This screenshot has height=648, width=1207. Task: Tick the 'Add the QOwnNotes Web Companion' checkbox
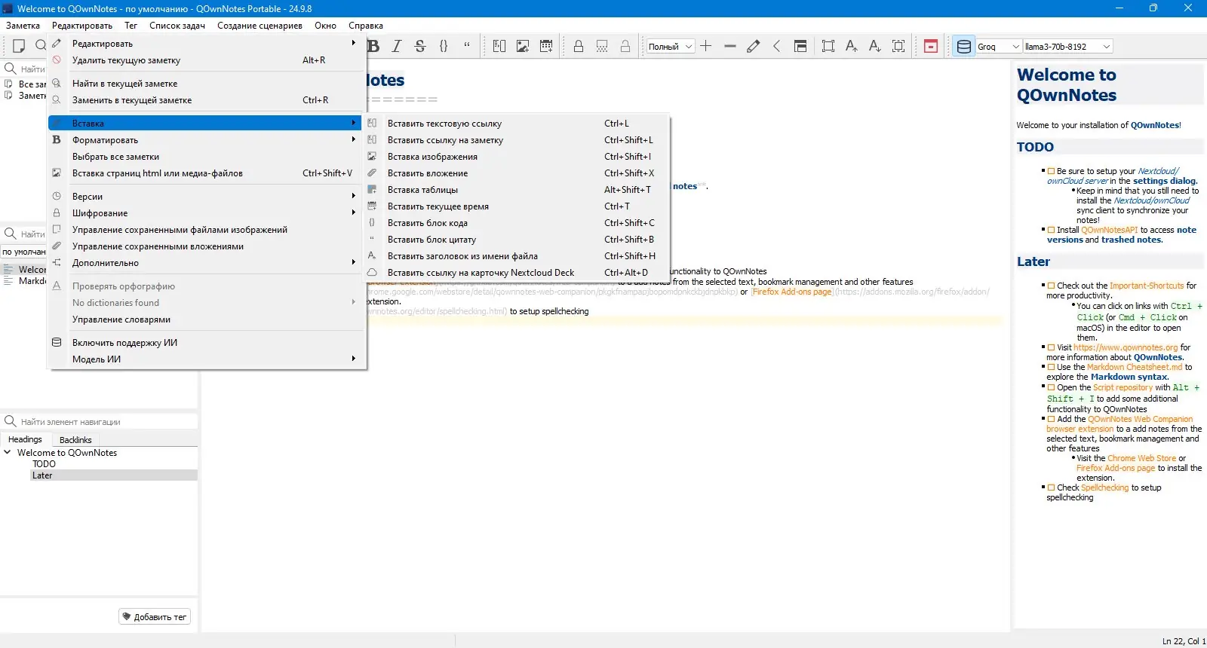point(1052,420)
